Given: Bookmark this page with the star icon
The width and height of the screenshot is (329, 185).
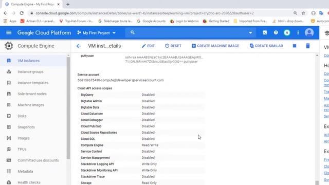Looking at the screenshot, I should pyautogui.click(x=303, y=13).
